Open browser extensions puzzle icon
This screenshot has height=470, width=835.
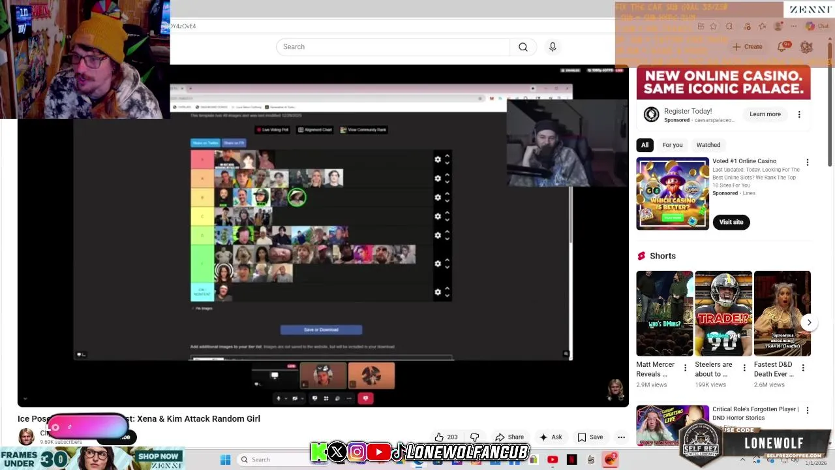pos(729,26)
